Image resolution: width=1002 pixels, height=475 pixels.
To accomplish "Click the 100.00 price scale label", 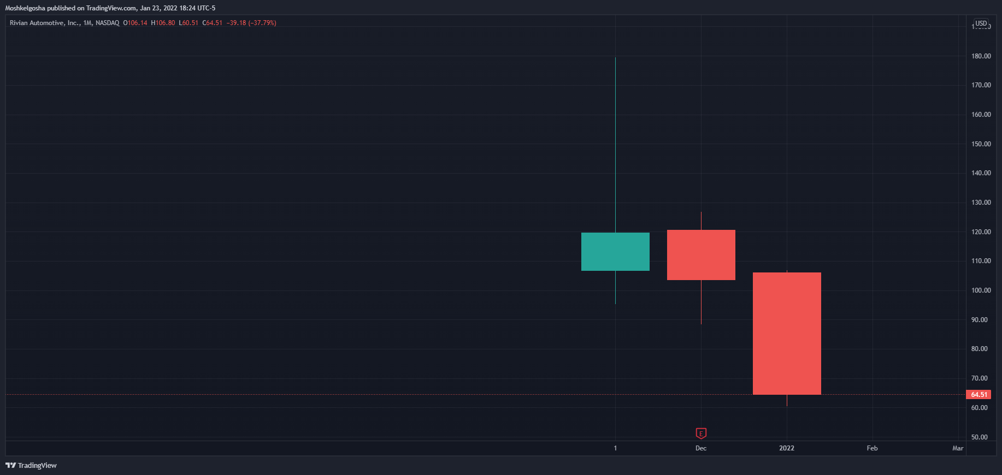I will (x=981, y=290).
